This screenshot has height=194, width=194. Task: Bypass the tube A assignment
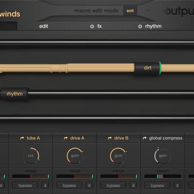pyautogui.click(x=25, y=186)
